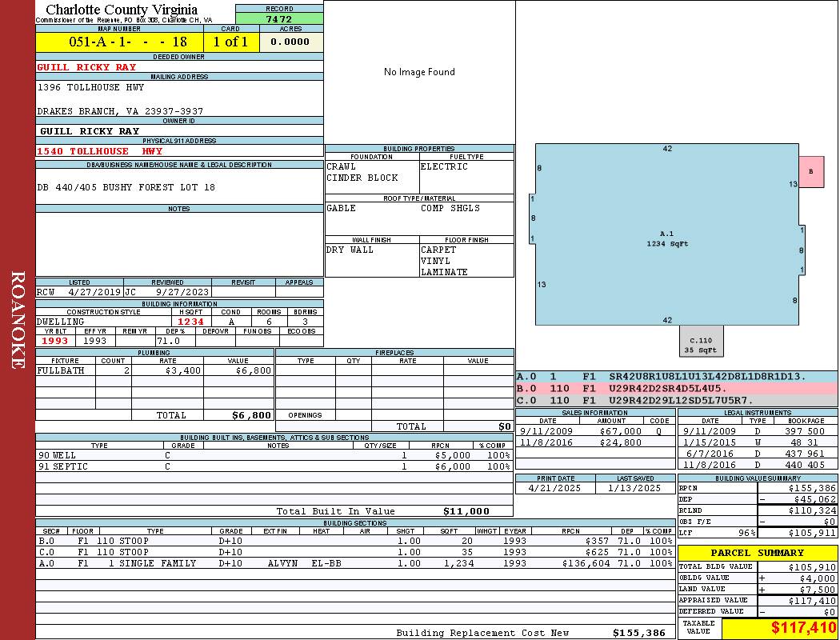Viewport: 840px width, 640px height.
Task: Select the red deeded owner name
Action: [87, 67]
